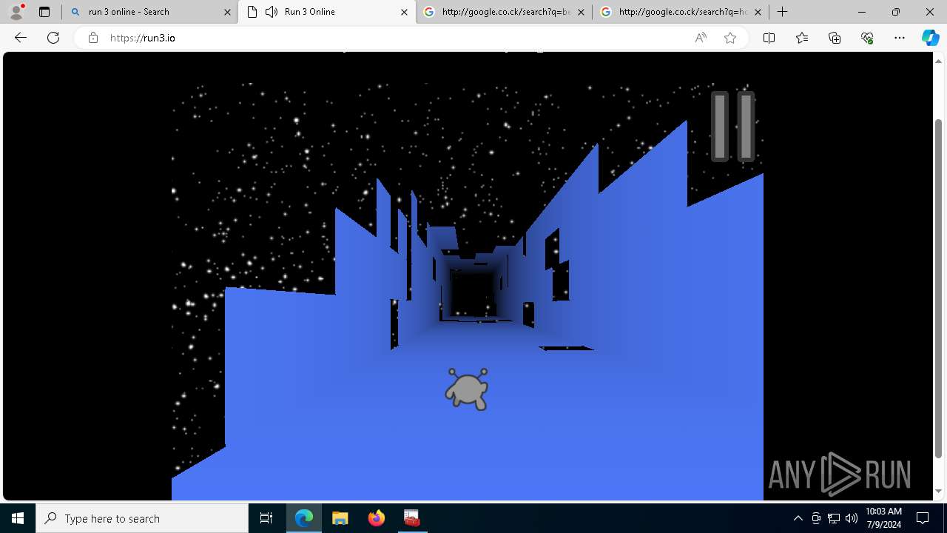The width and height of the screenshot is (947, 533).
Task: Mute the Run 3 Online tab audio
Action: tap(272, 12)
